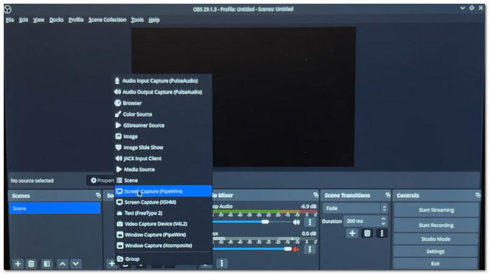Screen dimensions: 489x274
Task: Open the Edit menu
Action: click(23, 20)
